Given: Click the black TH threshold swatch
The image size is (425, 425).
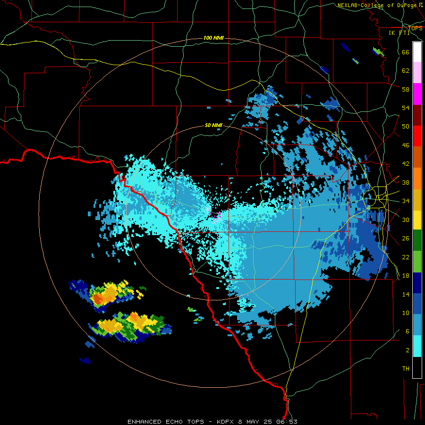Looking at the screenshot, I should (417, 367).
